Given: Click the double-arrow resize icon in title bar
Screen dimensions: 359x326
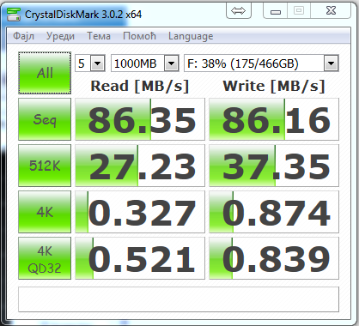Looking at the screenshot, I should pyautogui.click(x=239, y=11).
